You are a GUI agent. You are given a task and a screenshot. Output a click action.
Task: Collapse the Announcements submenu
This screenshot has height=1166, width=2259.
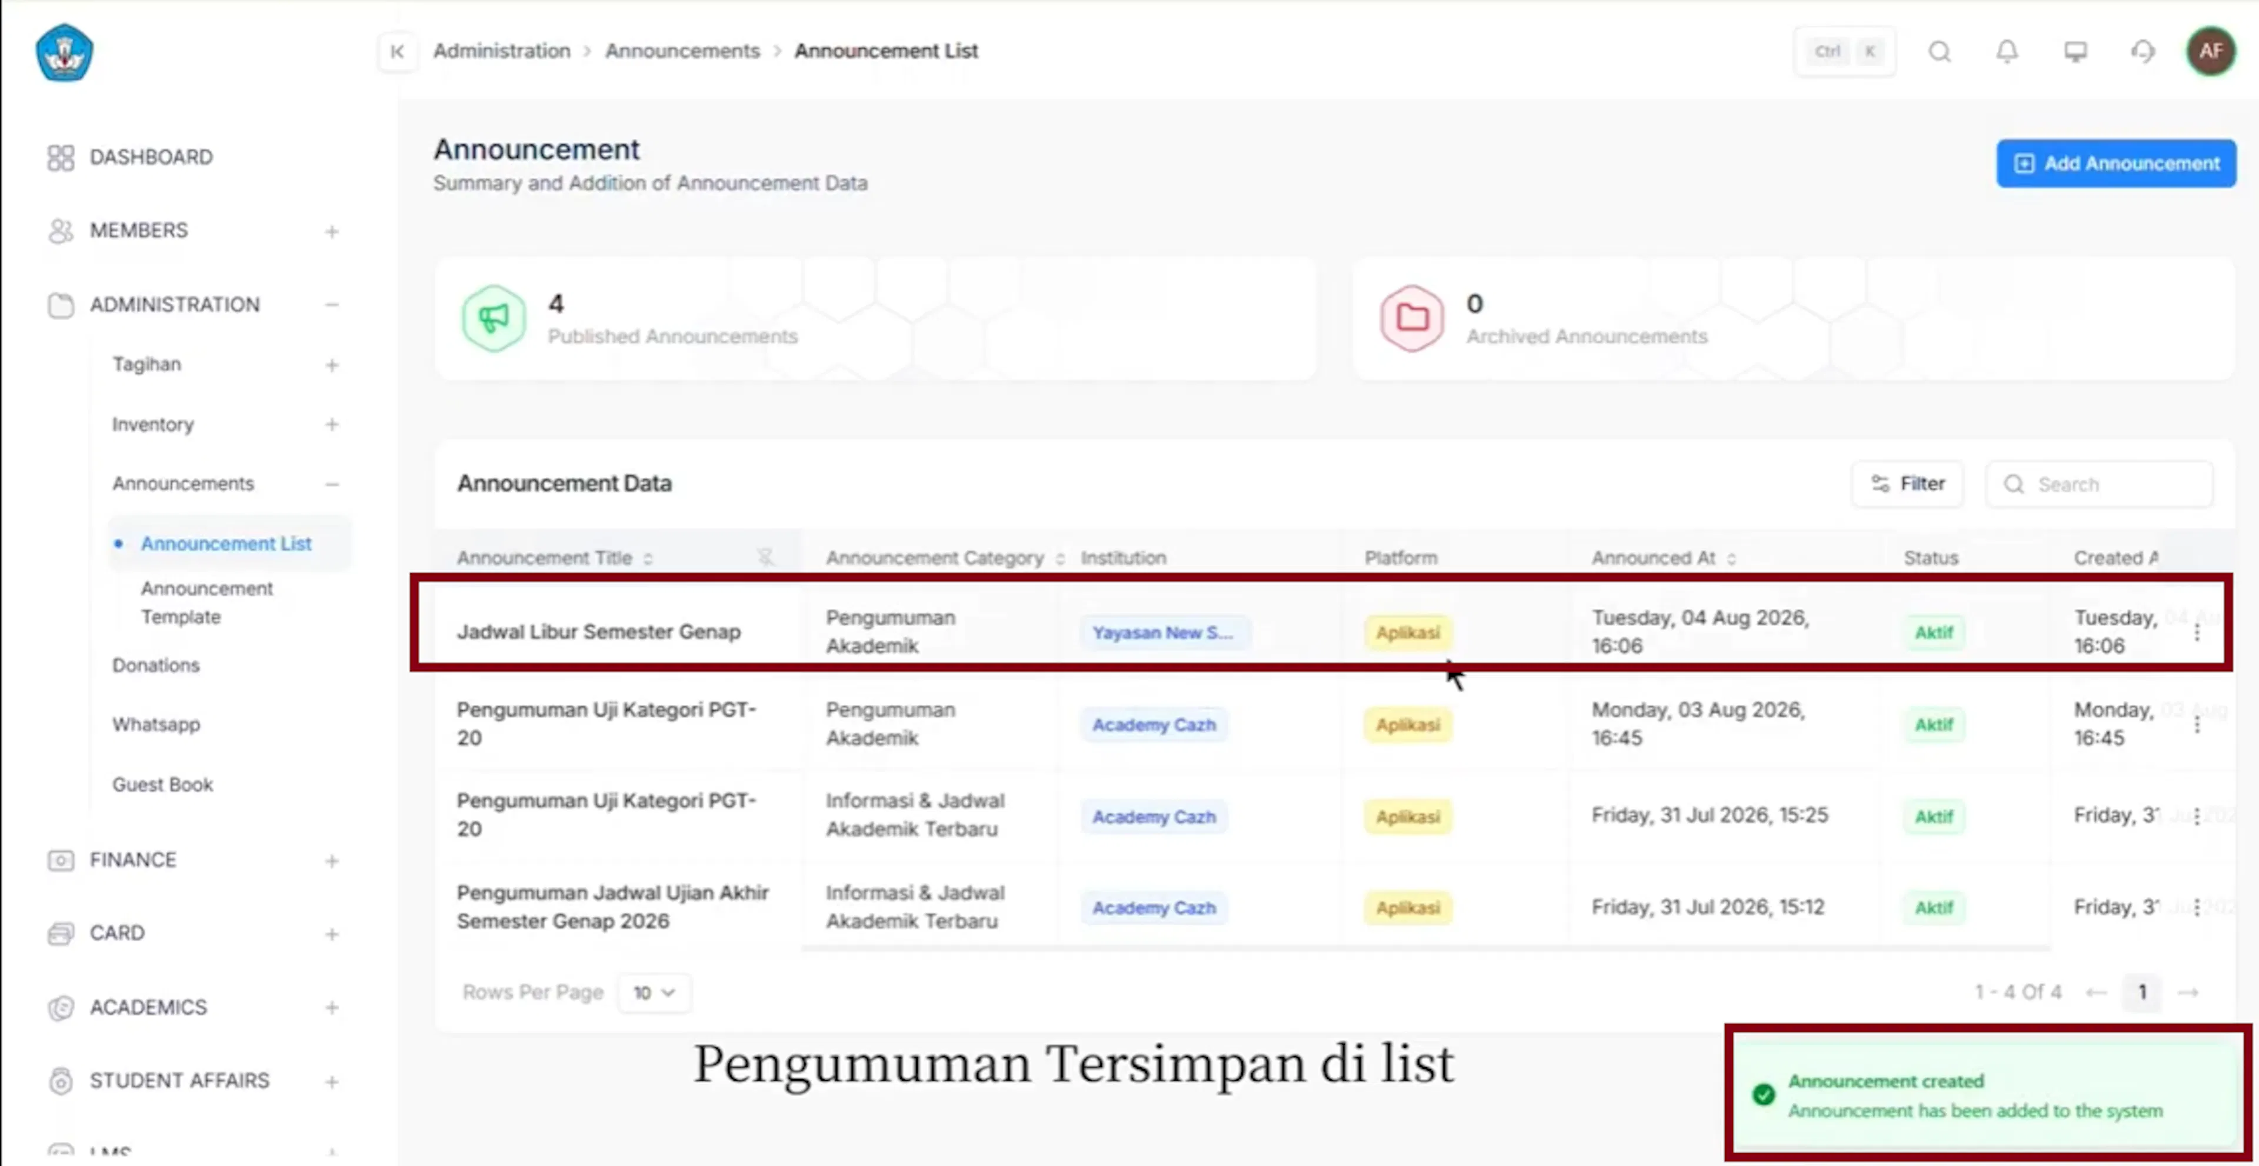[331, 484]
